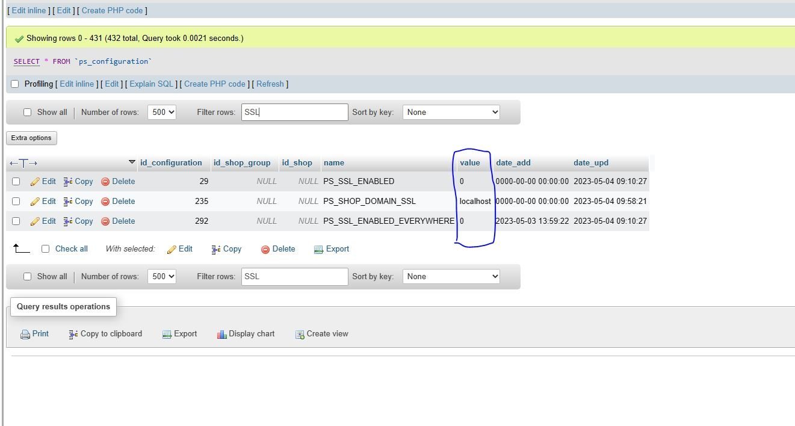Click the pencil Edit icon for PS_SSL_ENABLED row
This screenshot has height=426, width=795.
(x=35, y=181)
